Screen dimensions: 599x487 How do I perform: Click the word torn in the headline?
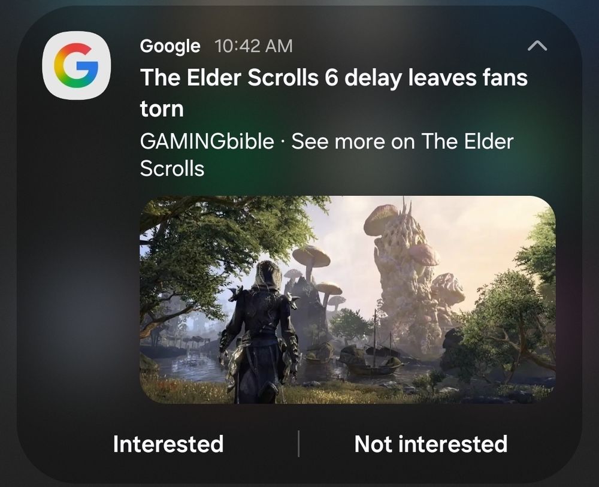162,109
